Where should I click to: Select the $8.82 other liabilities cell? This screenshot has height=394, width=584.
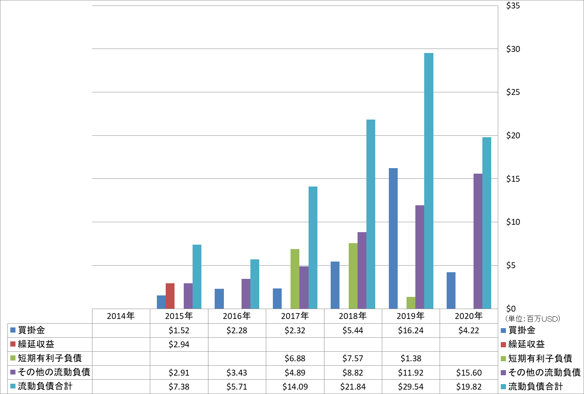pos(353,373)
